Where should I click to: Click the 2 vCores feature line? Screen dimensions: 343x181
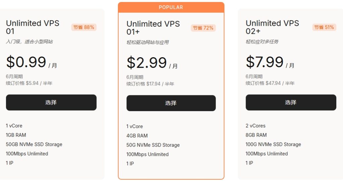coord(256,126)
